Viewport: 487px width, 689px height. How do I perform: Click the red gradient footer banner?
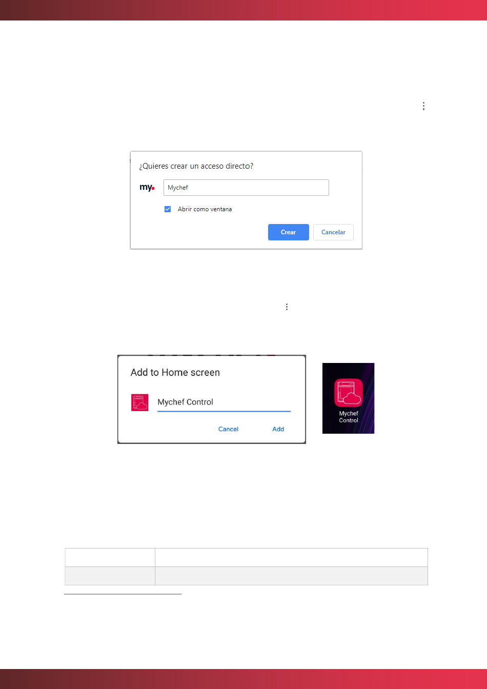coord(243,679)
